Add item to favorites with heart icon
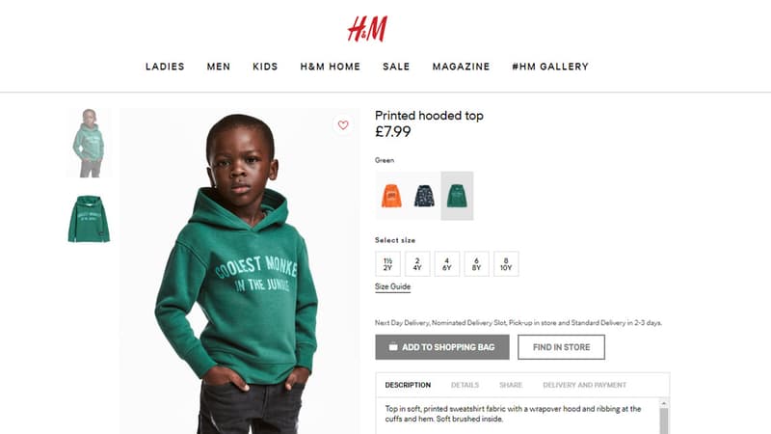Image resolution: width=771 pixels, height=434 pixels. pyautogui.click(x=343, y=125)
